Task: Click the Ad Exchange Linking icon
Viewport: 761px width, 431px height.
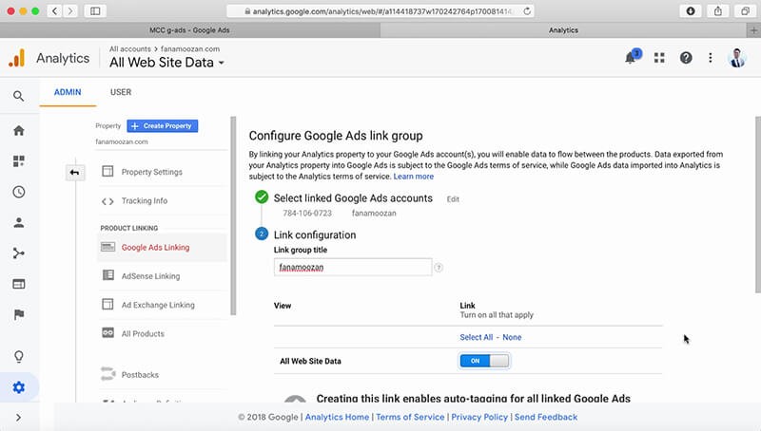Action: [x=107, y=304]
